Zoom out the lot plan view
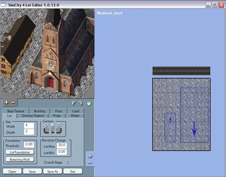 (x=90, y=163)
